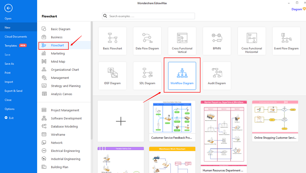
Task: Click the Management gears icon
Action: pyautogui.click(x=44, y=78)
